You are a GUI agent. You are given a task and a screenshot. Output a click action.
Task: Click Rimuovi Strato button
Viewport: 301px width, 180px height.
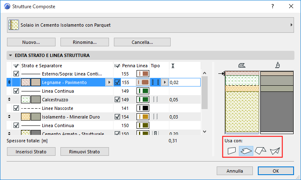point(85,152)
